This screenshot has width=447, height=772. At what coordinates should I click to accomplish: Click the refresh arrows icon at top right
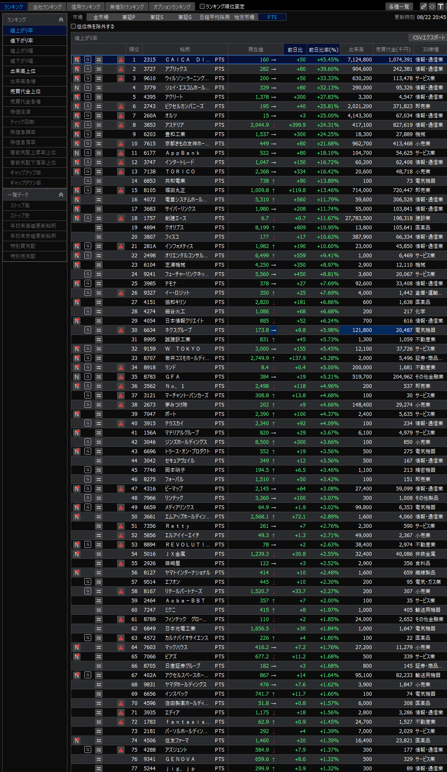click(x=432, y=6)
